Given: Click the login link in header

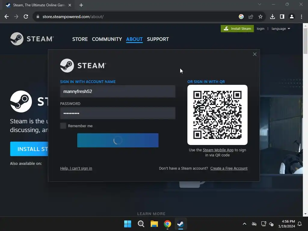Looking at the screenshot, I should tap(260, 29).
